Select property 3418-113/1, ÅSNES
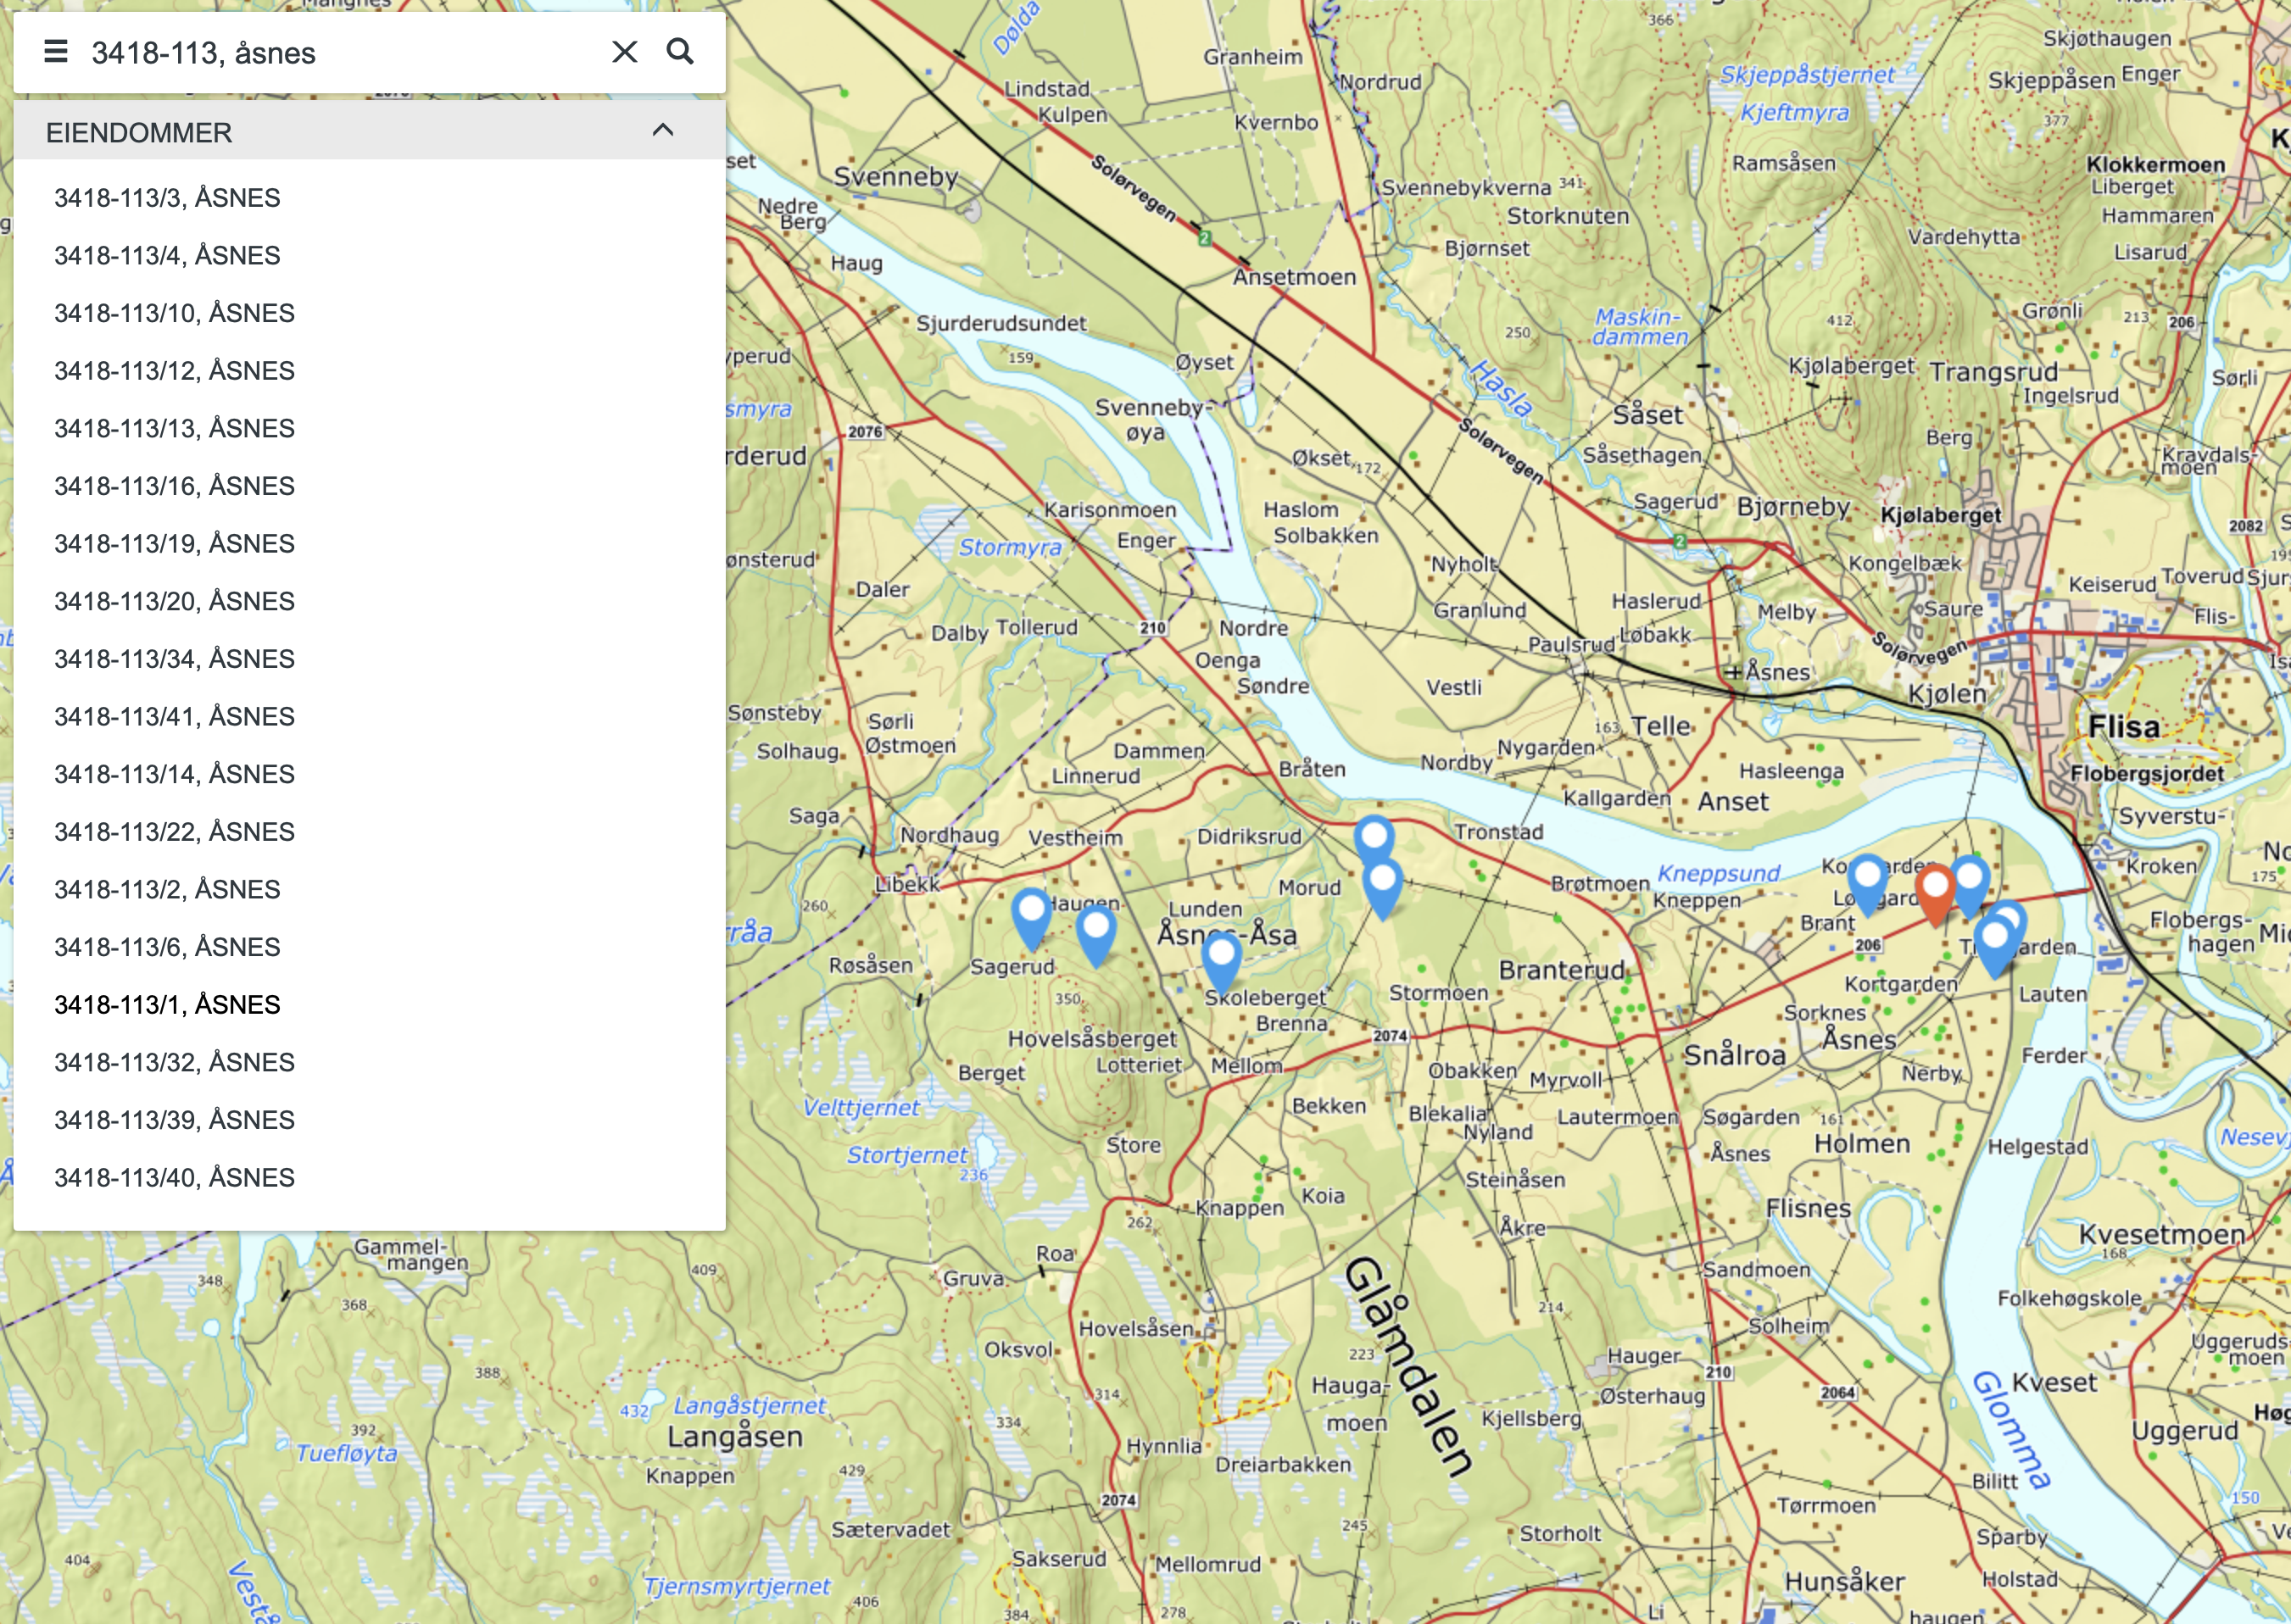The width and height of the screenshot is (2291, 1624). 167,1005
